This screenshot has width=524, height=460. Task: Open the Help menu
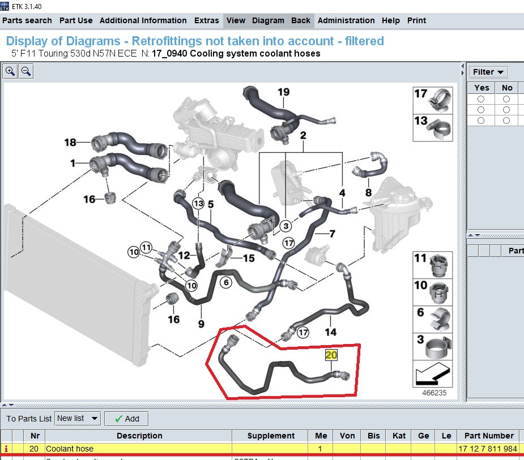[x=391, y=20]
